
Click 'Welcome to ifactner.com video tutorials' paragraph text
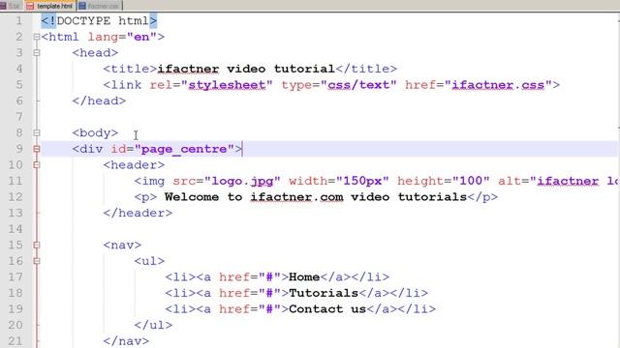(316, 197)
